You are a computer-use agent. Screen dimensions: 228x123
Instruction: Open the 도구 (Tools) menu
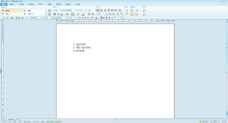pyautogui.click(x=78, y=4)
